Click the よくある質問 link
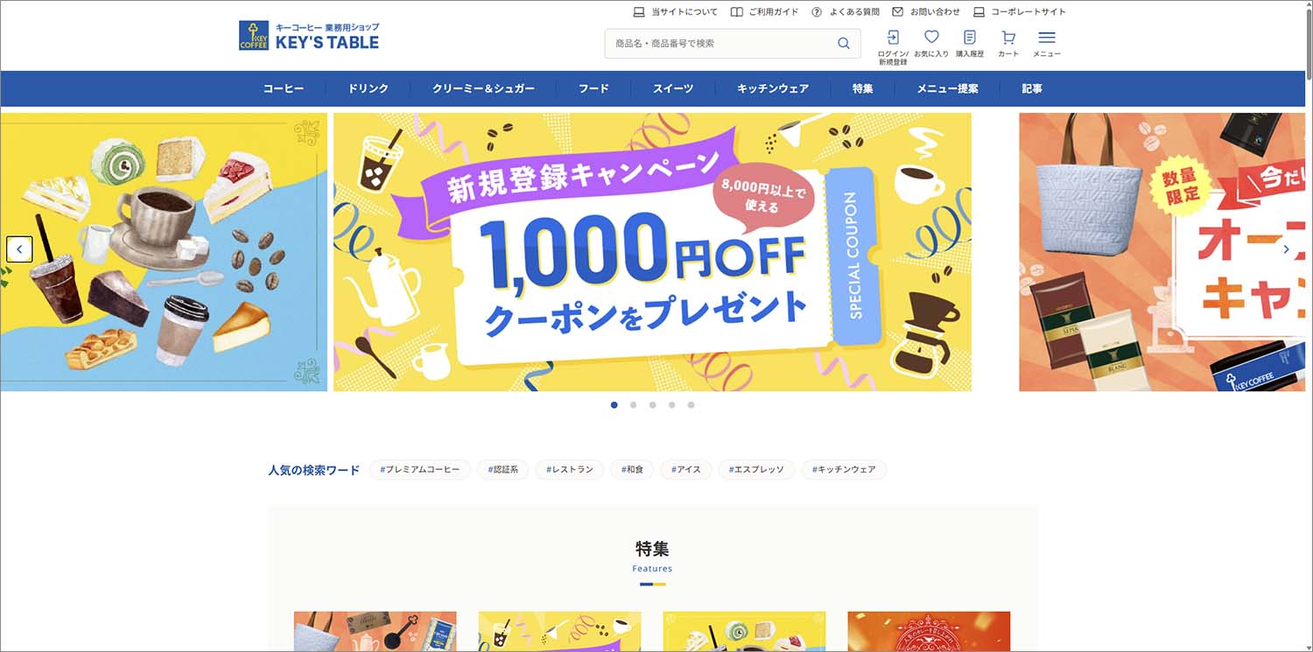Viewport: 1313px width, 652px height. coord(845,12)
